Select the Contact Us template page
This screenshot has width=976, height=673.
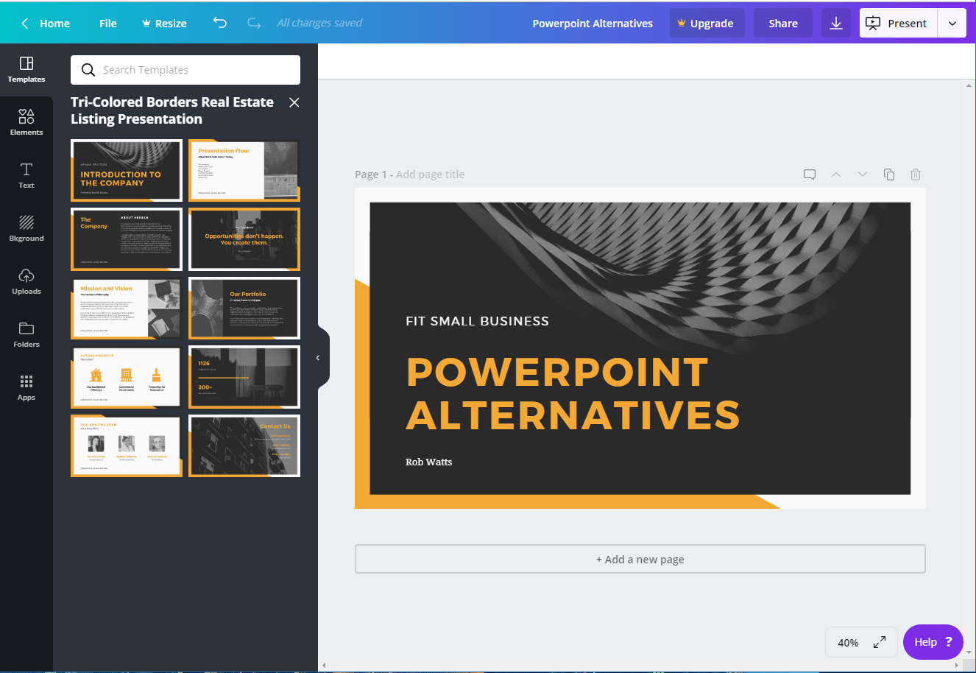[x=244, y=446]
